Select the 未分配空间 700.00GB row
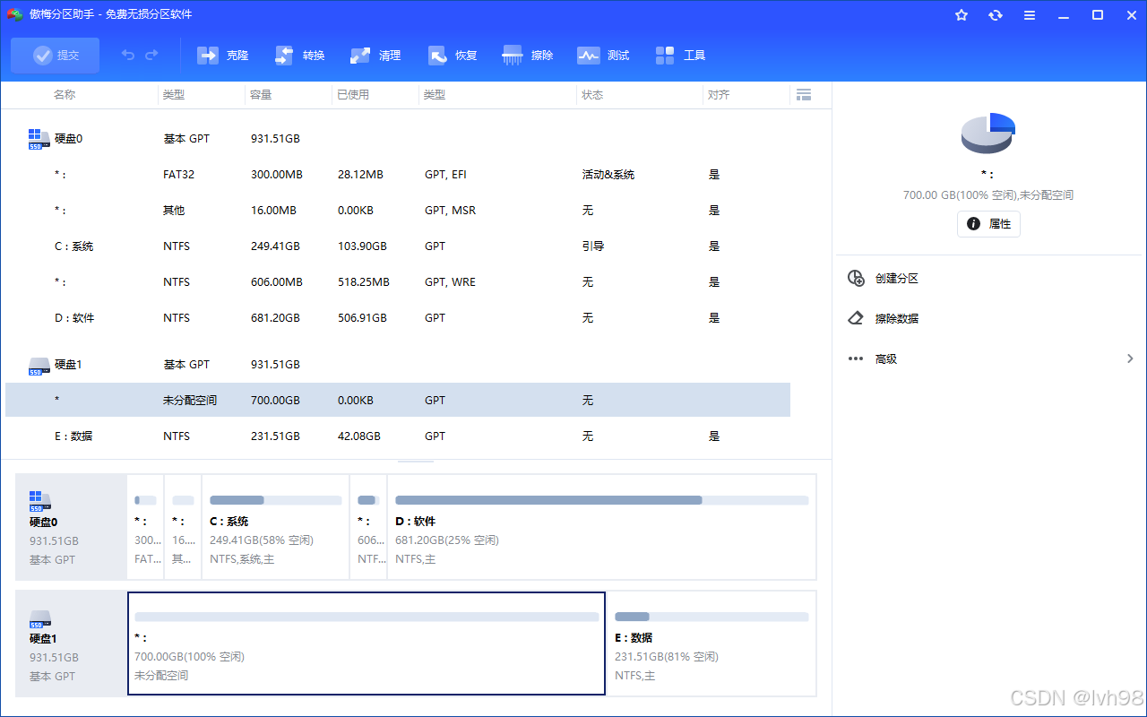The height and width of the screenshot is (717, 1147). click(398, 401)
